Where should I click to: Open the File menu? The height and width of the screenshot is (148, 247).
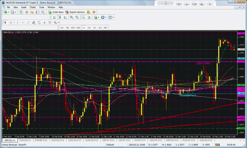tap(8, 7)
